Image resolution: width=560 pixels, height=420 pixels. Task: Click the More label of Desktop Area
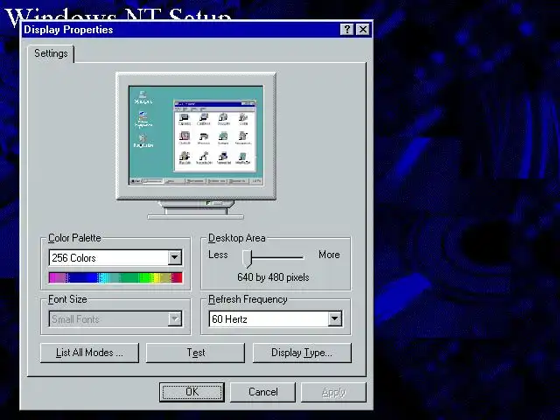[329, 255]
